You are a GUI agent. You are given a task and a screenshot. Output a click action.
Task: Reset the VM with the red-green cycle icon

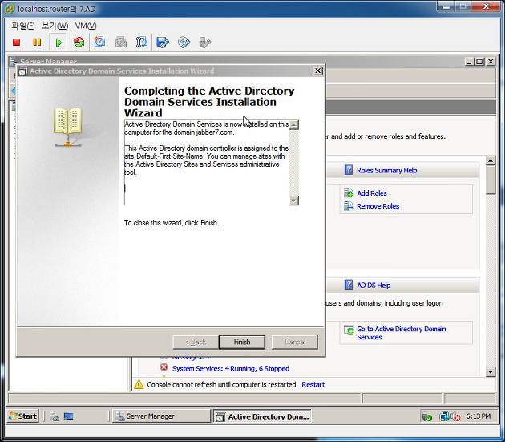[x=79, y=43]
